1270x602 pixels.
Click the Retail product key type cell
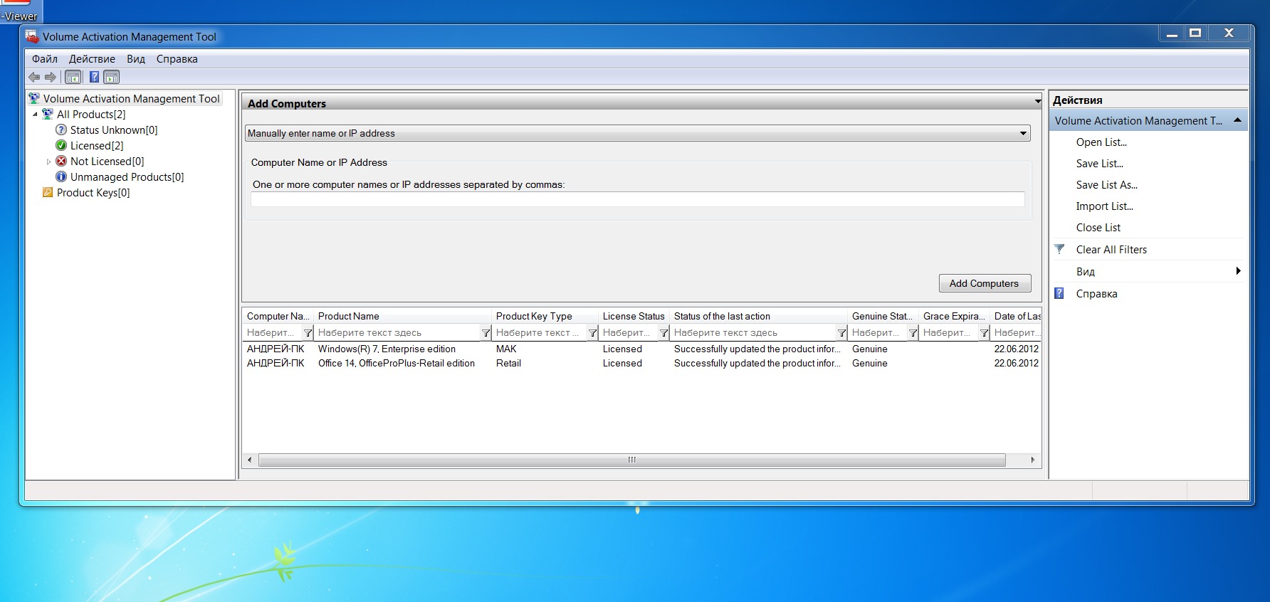tap(508, 363)
